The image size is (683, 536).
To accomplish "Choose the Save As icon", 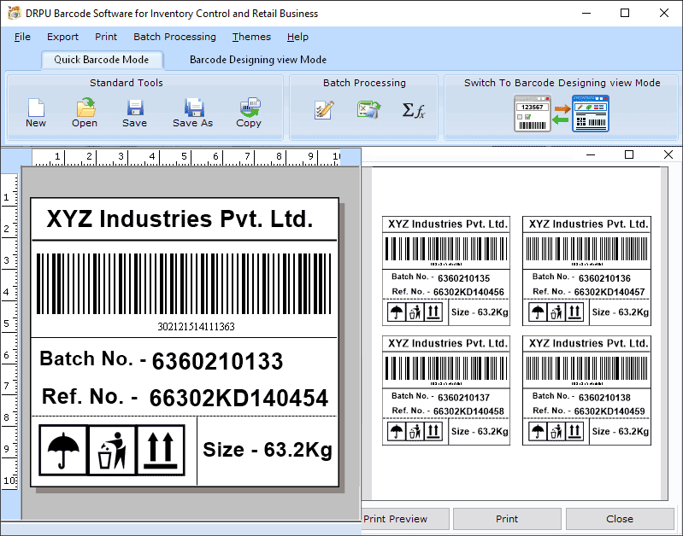I will [194, 108].
